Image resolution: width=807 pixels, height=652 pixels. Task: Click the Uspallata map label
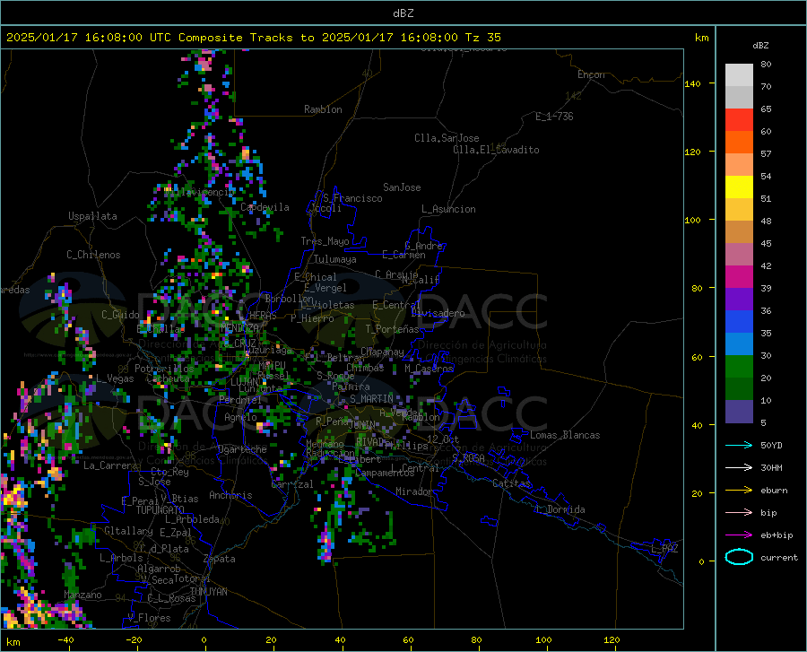92,216
